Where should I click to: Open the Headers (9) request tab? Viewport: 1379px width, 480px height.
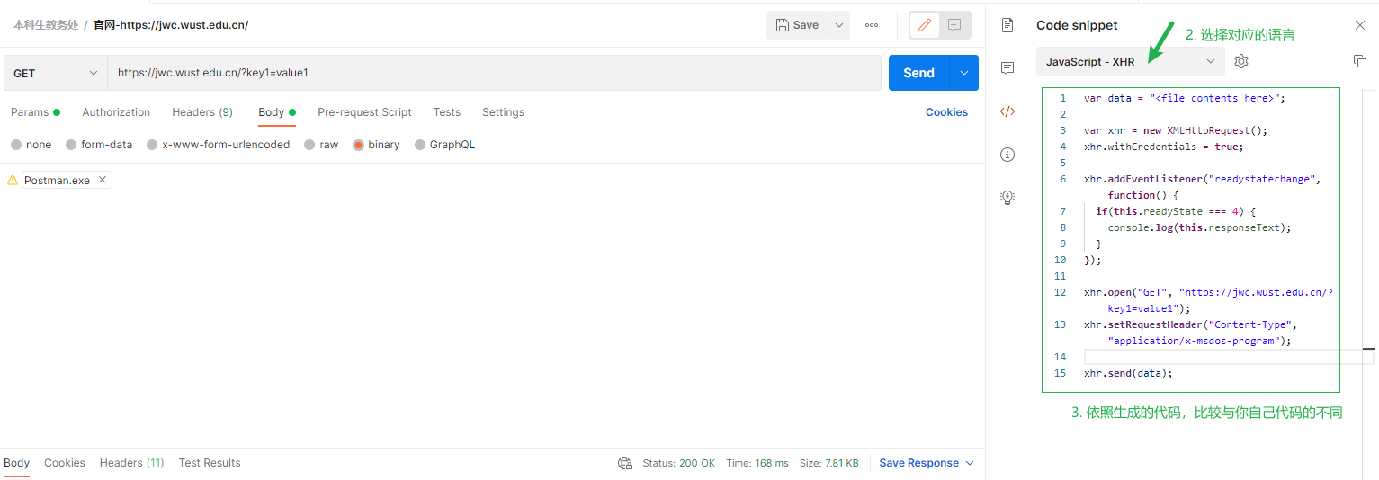(x=202, y=112)
